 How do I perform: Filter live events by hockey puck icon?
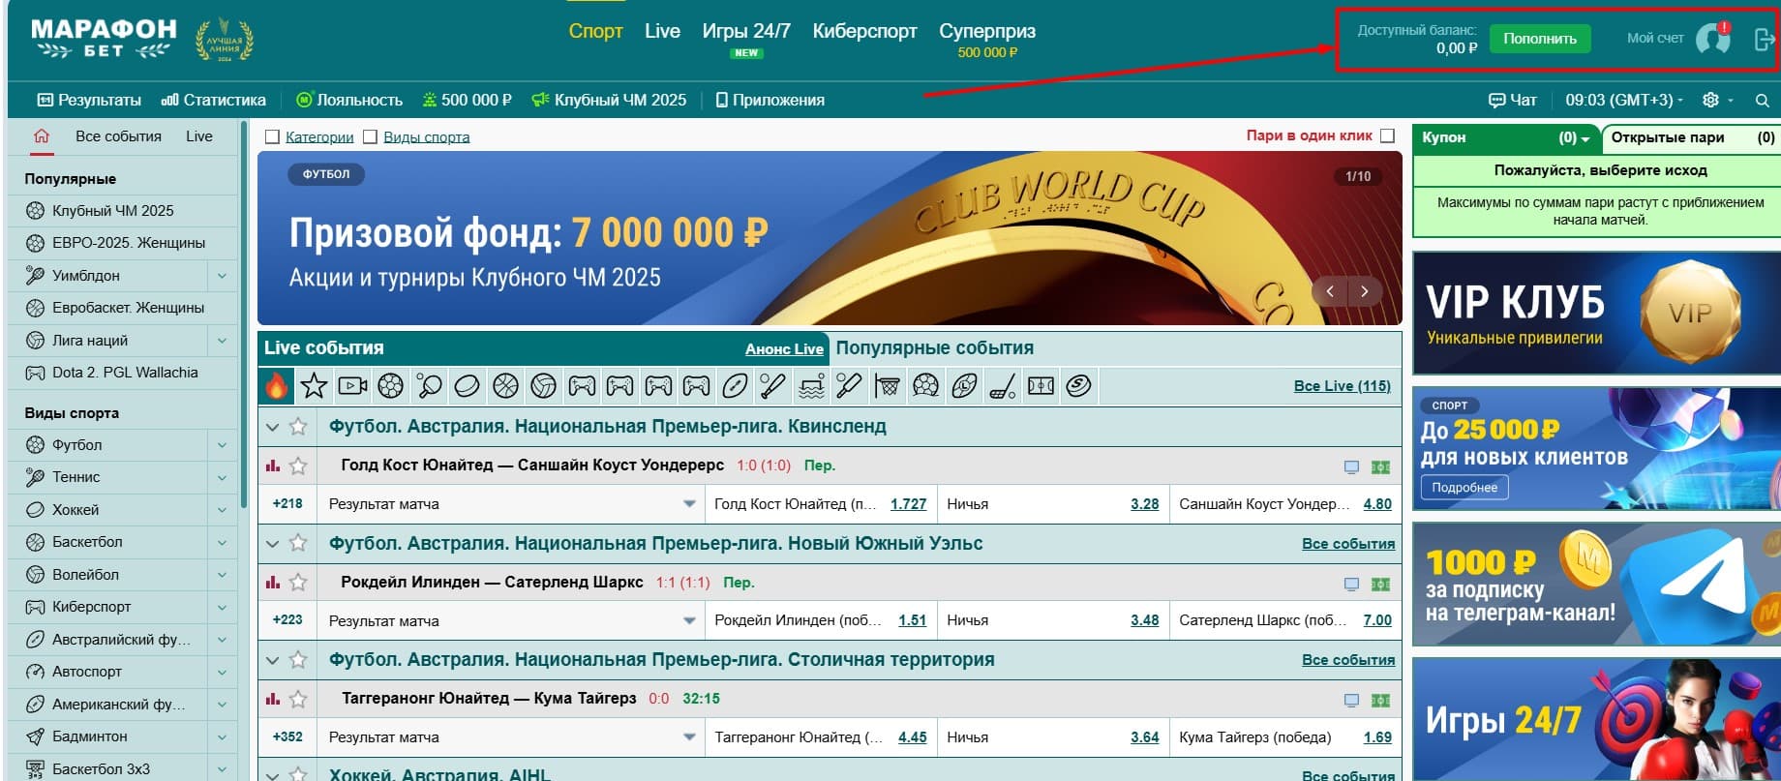click(467, 386)
